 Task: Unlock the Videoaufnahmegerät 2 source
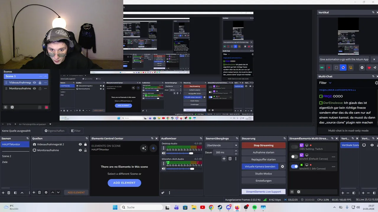point(85,144)
